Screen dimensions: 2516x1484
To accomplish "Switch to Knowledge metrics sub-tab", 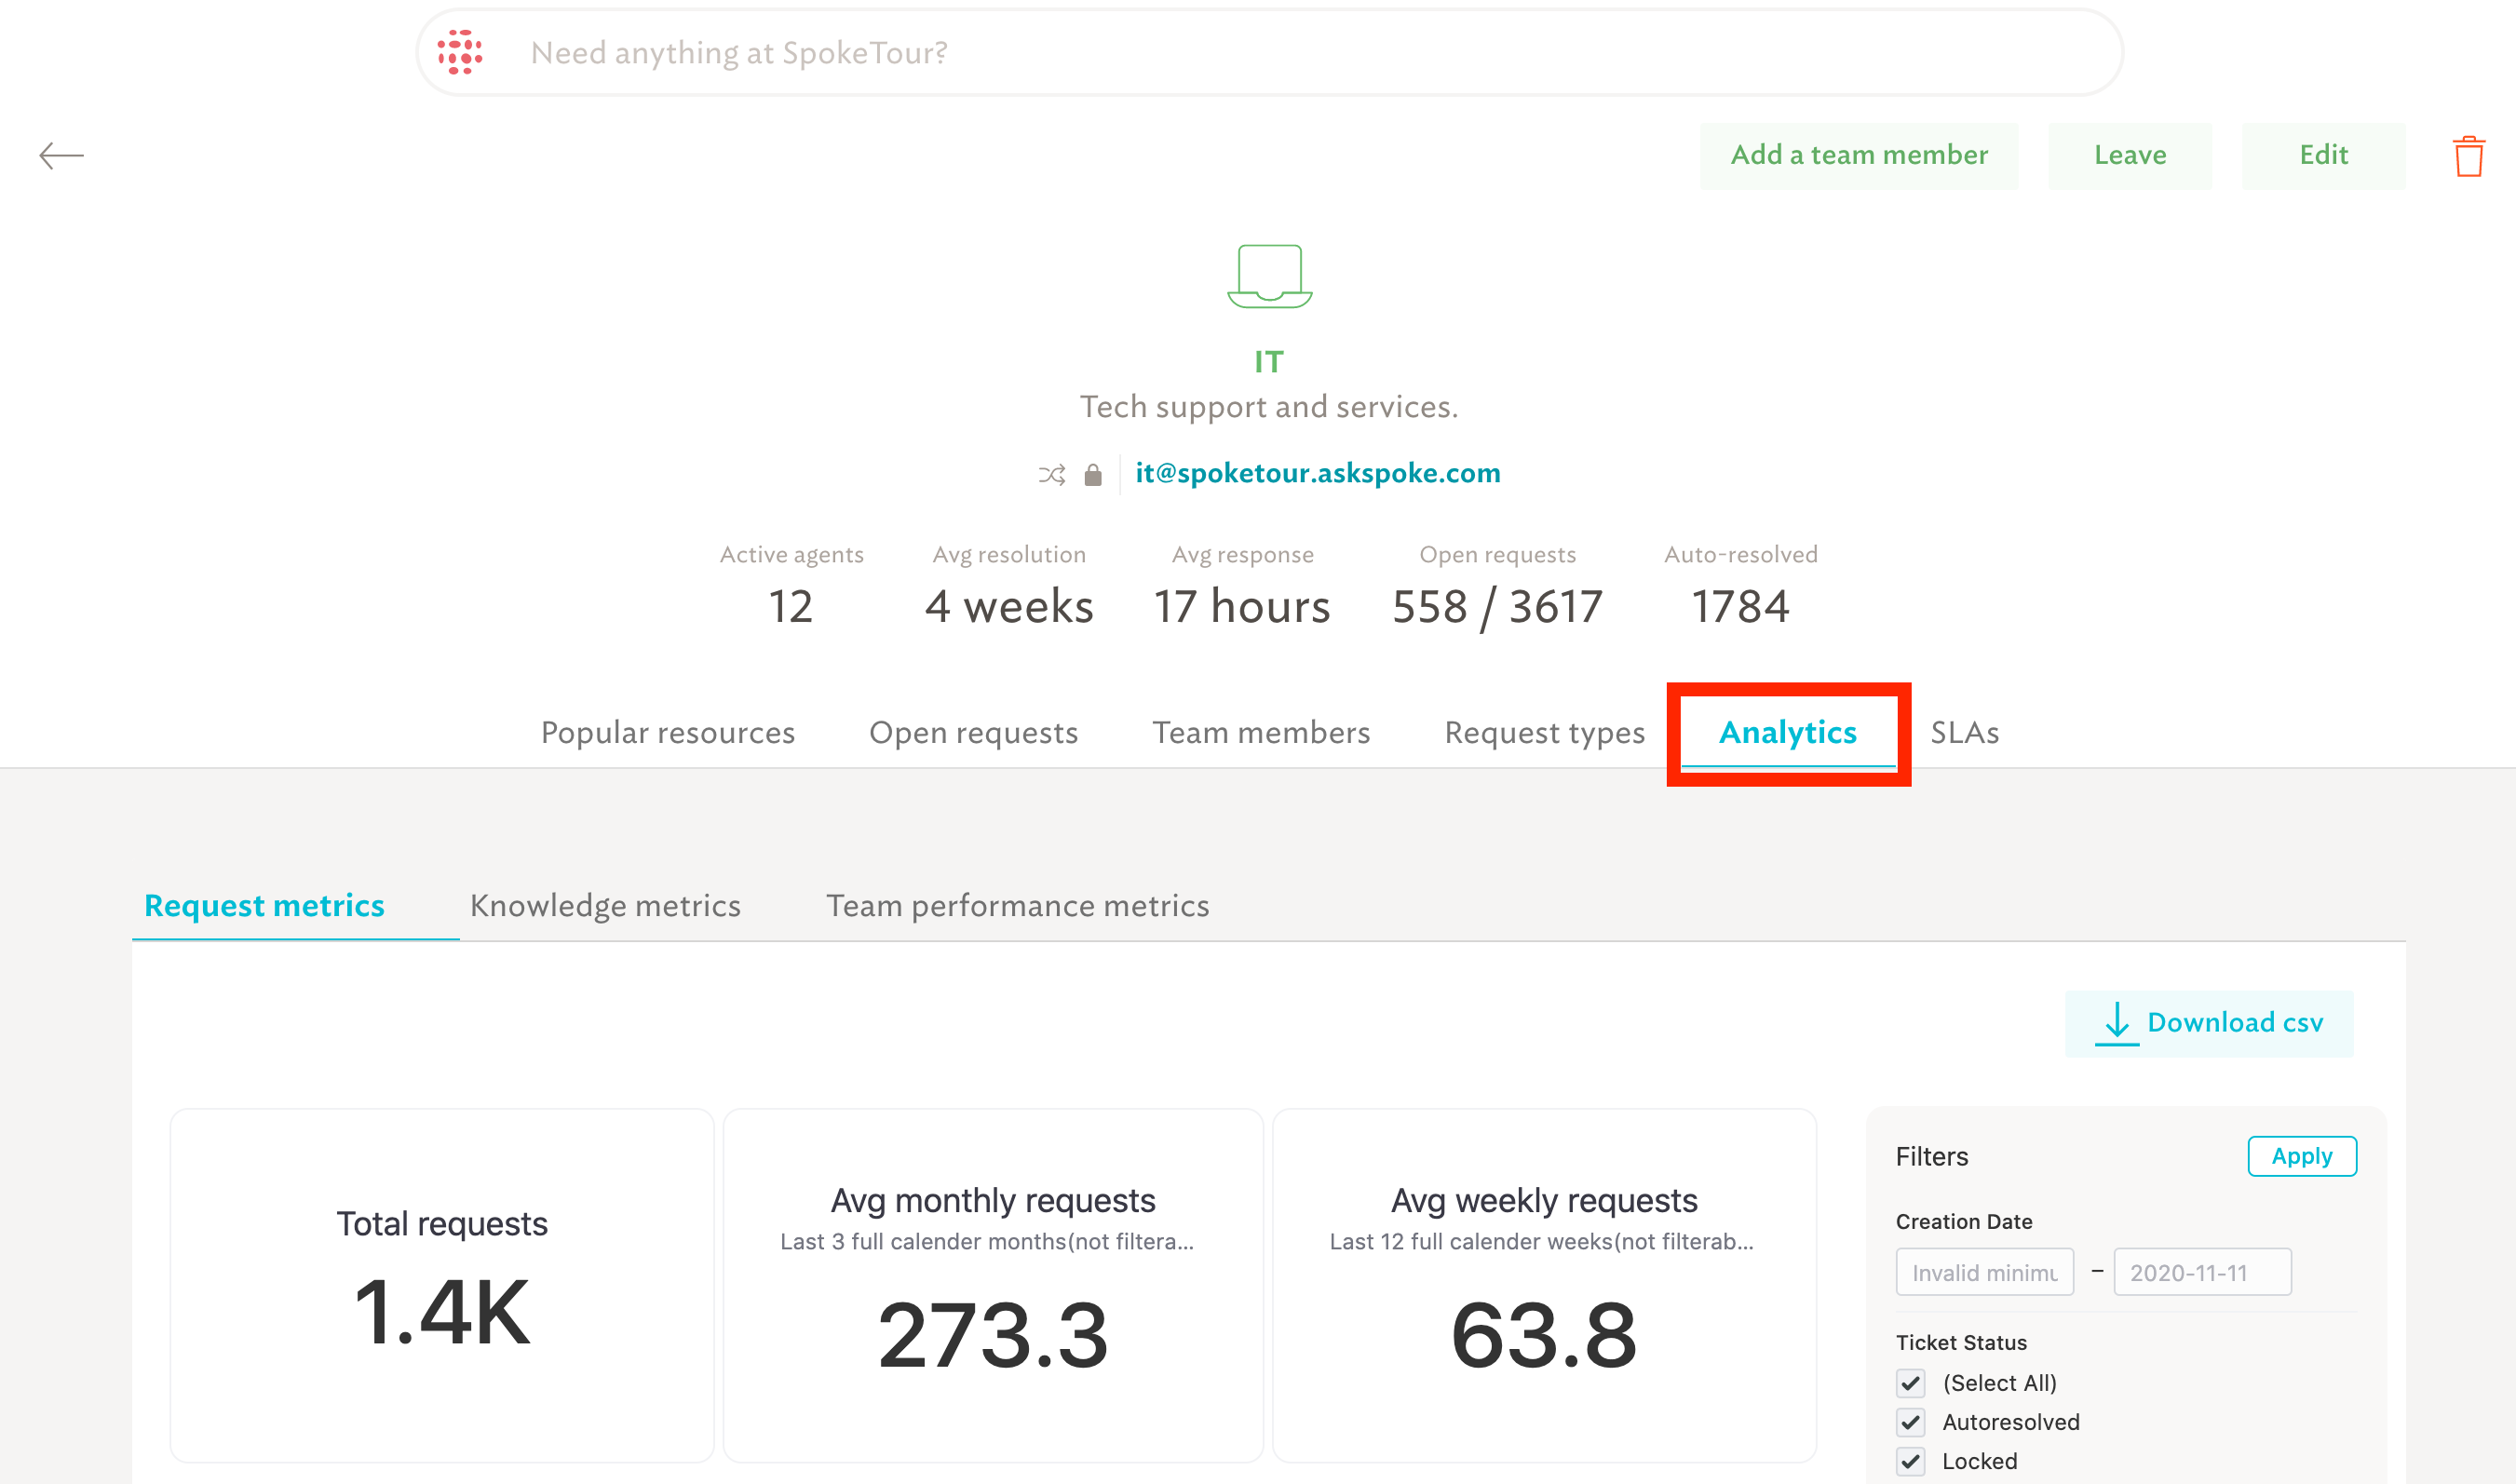I will coord(605,905).
